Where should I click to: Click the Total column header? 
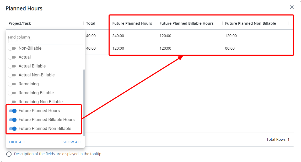point(91,23)
